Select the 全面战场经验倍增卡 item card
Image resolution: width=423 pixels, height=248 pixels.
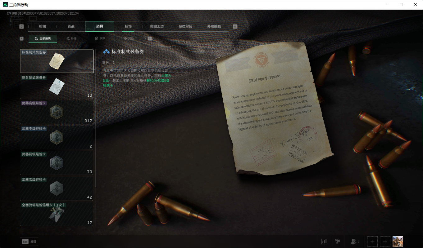click(x=57, y=214)
